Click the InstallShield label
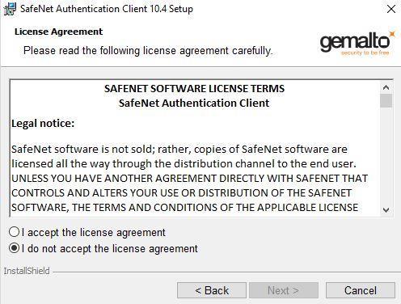The height and width of the screenshot is (304, 401). 27,271
